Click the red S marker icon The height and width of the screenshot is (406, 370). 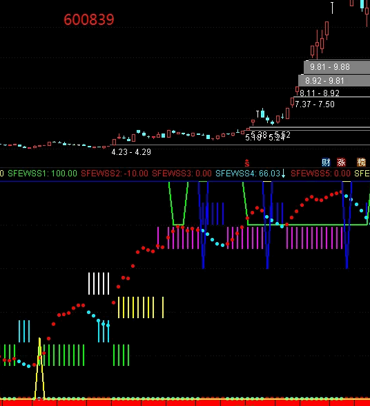pos(247,163)
